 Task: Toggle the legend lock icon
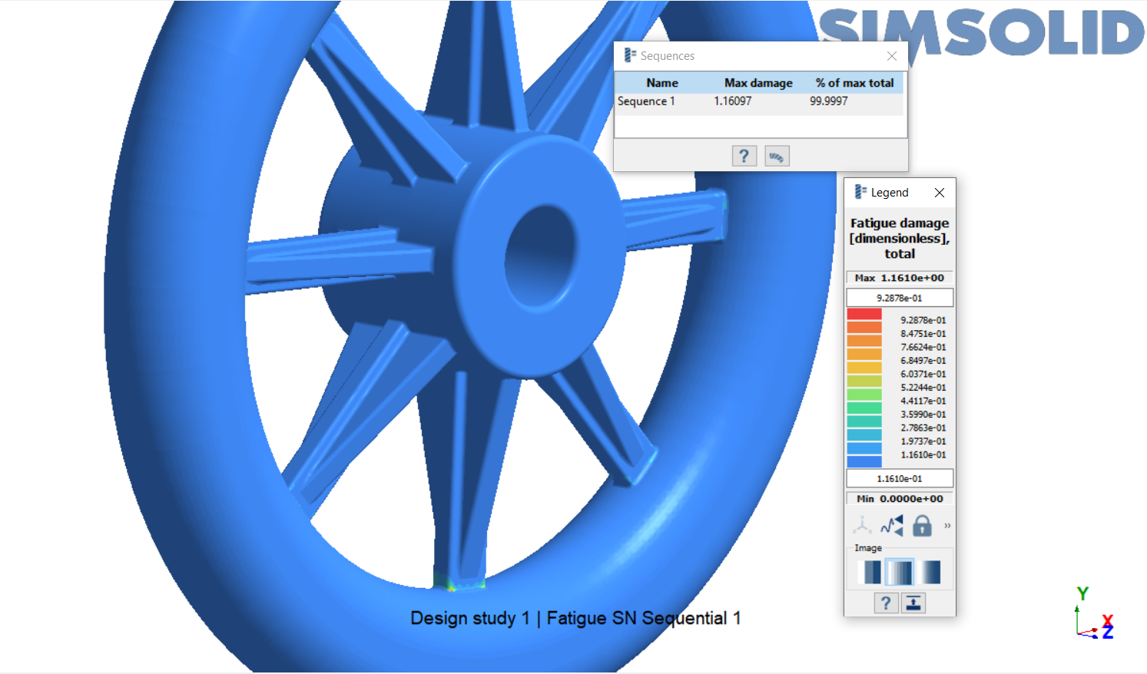point(922,526)
